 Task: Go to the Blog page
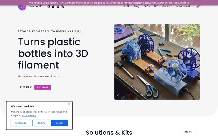[137, 6]
